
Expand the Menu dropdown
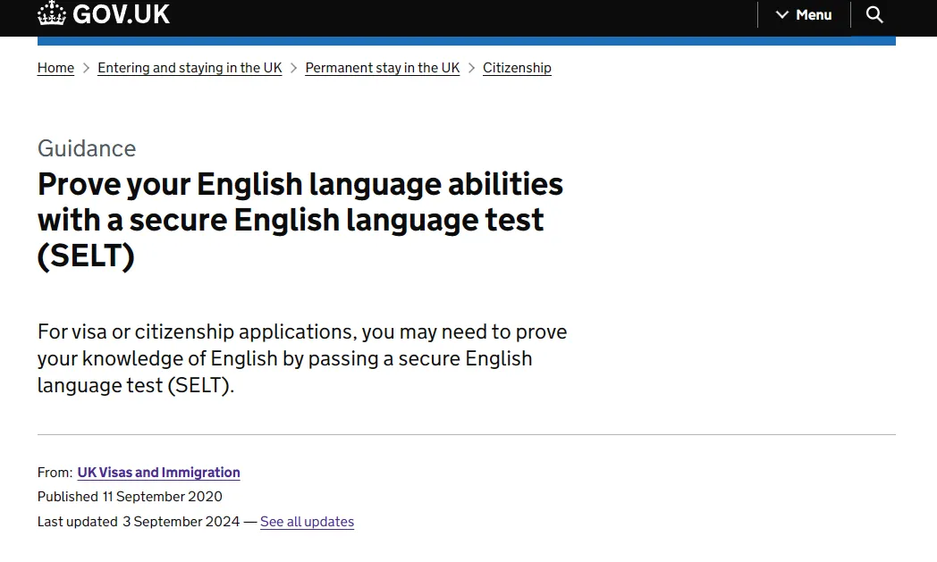[x=804, y=14]
